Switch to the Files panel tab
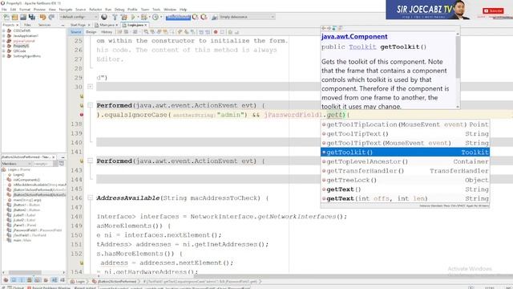513x289 pixels. tap(27, 25)
